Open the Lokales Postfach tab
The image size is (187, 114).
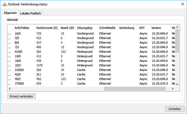coord(30,13)
